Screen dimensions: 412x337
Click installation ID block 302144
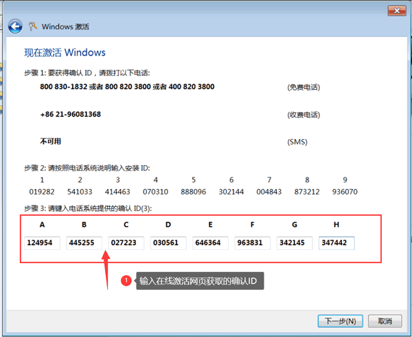pos(231,192)
